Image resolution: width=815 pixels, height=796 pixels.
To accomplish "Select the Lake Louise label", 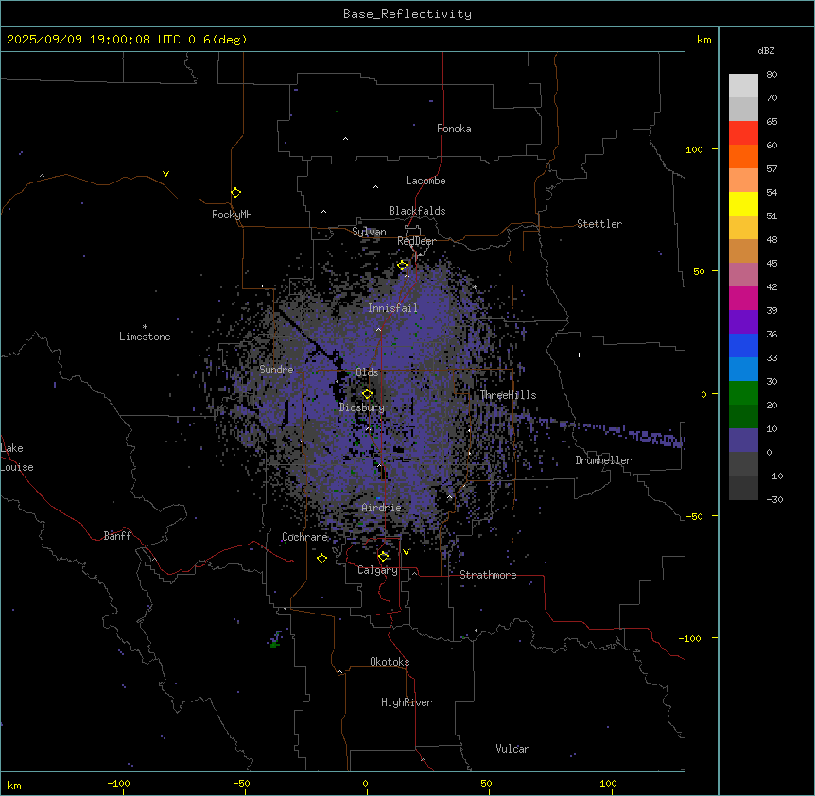I will pyautogui.click(x=17, y=458).
